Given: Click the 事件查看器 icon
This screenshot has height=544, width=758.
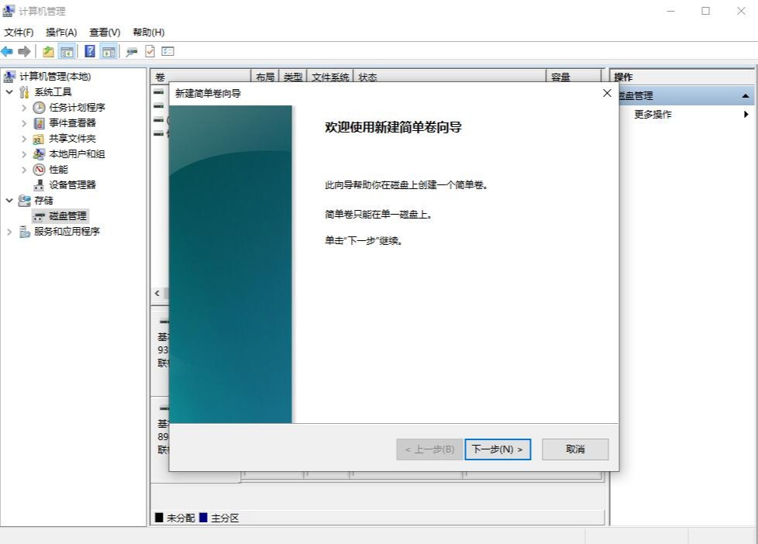Looking at the screenshot, I should pos(40,122).
